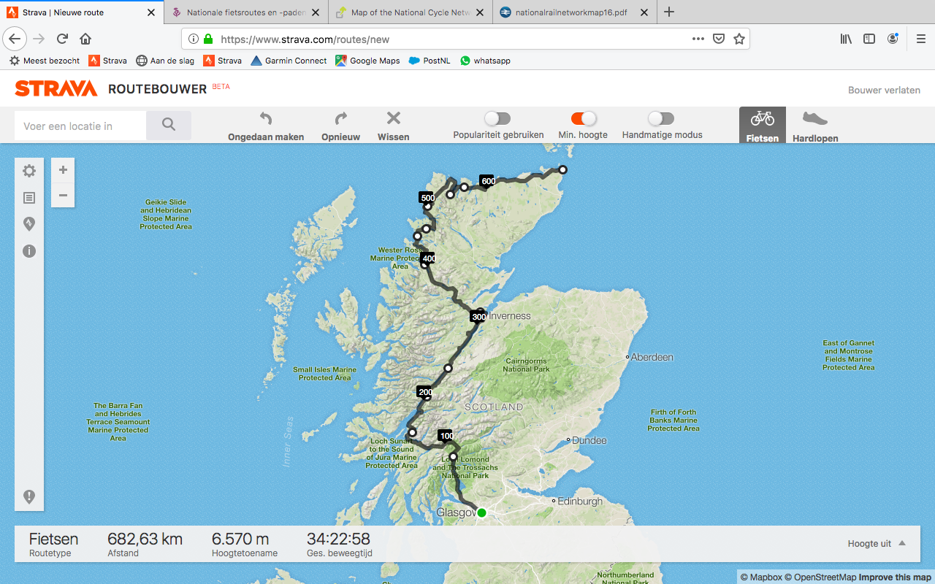Turn on Handmatige modus toggle
Screen dimensions: 935x584
(661, 118)
